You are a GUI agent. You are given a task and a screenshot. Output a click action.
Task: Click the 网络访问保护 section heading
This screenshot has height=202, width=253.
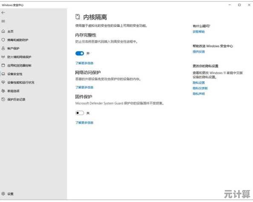88,72
